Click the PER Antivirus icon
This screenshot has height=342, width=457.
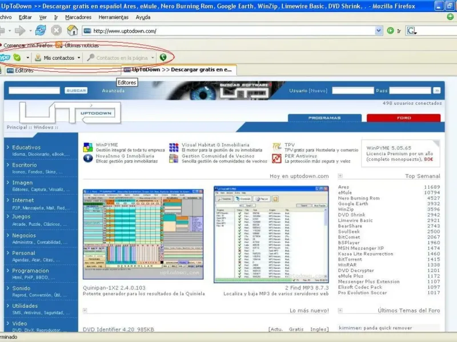276,158
